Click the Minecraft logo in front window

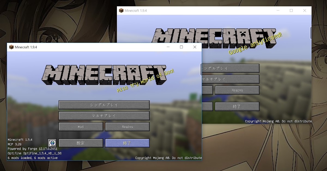click(104, 75)
